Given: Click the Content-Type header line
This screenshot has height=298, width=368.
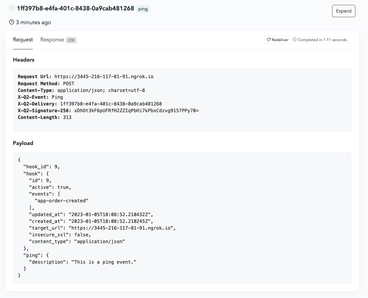Looking at the screenshot, I should tap(81, 90).
